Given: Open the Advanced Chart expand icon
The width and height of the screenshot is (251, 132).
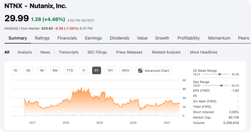Looking at the screenshot, I should (x=140, y=71).
